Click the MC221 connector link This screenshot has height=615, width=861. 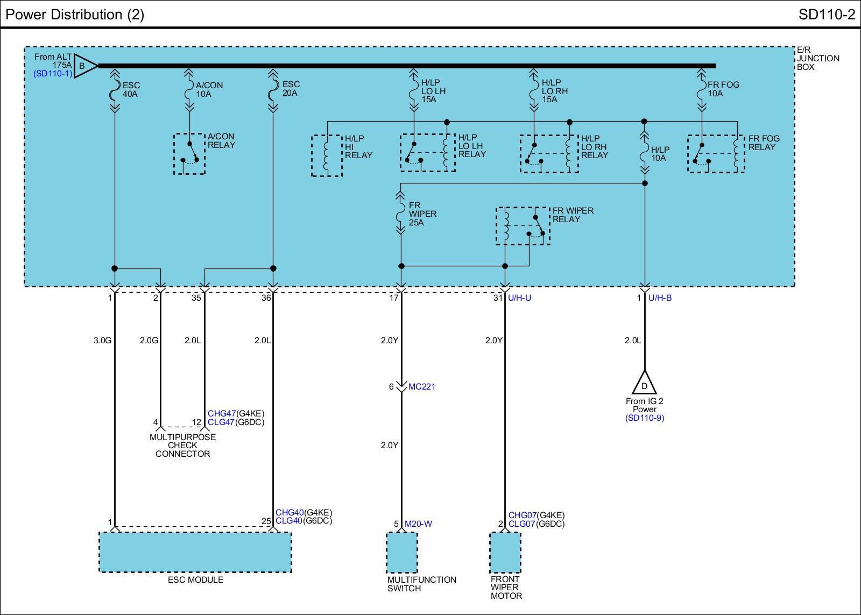click(422, 386)
